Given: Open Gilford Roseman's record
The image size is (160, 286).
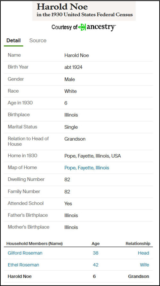Looking at the screenshot, I should point(25,253).
